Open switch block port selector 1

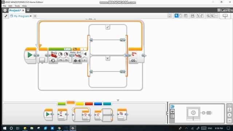(x=83, y=49)
